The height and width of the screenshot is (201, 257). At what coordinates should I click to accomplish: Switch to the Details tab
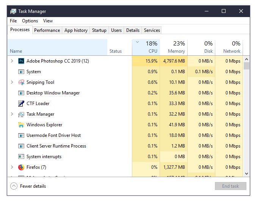pos(133,30)
